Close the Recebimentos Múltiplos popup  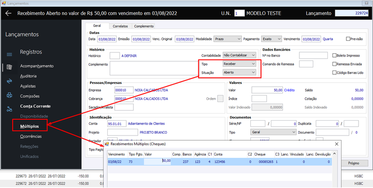tap(337, 144)
